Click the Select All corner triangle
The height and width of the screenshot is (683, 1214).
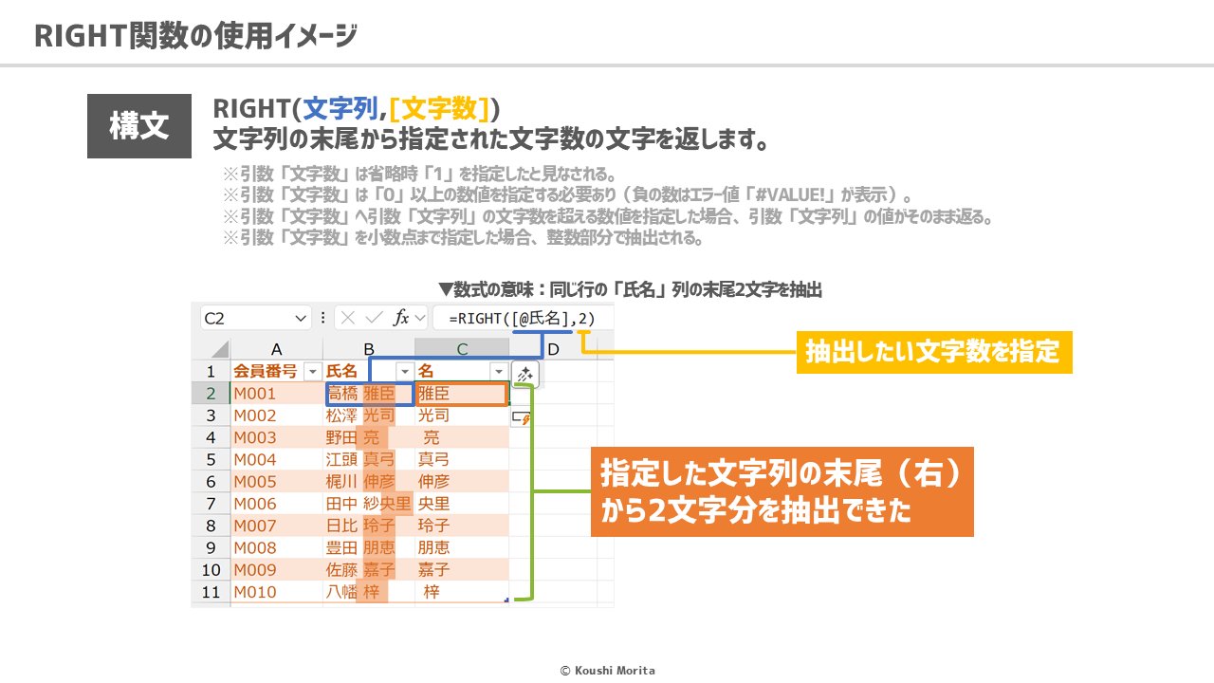point(218,349)
